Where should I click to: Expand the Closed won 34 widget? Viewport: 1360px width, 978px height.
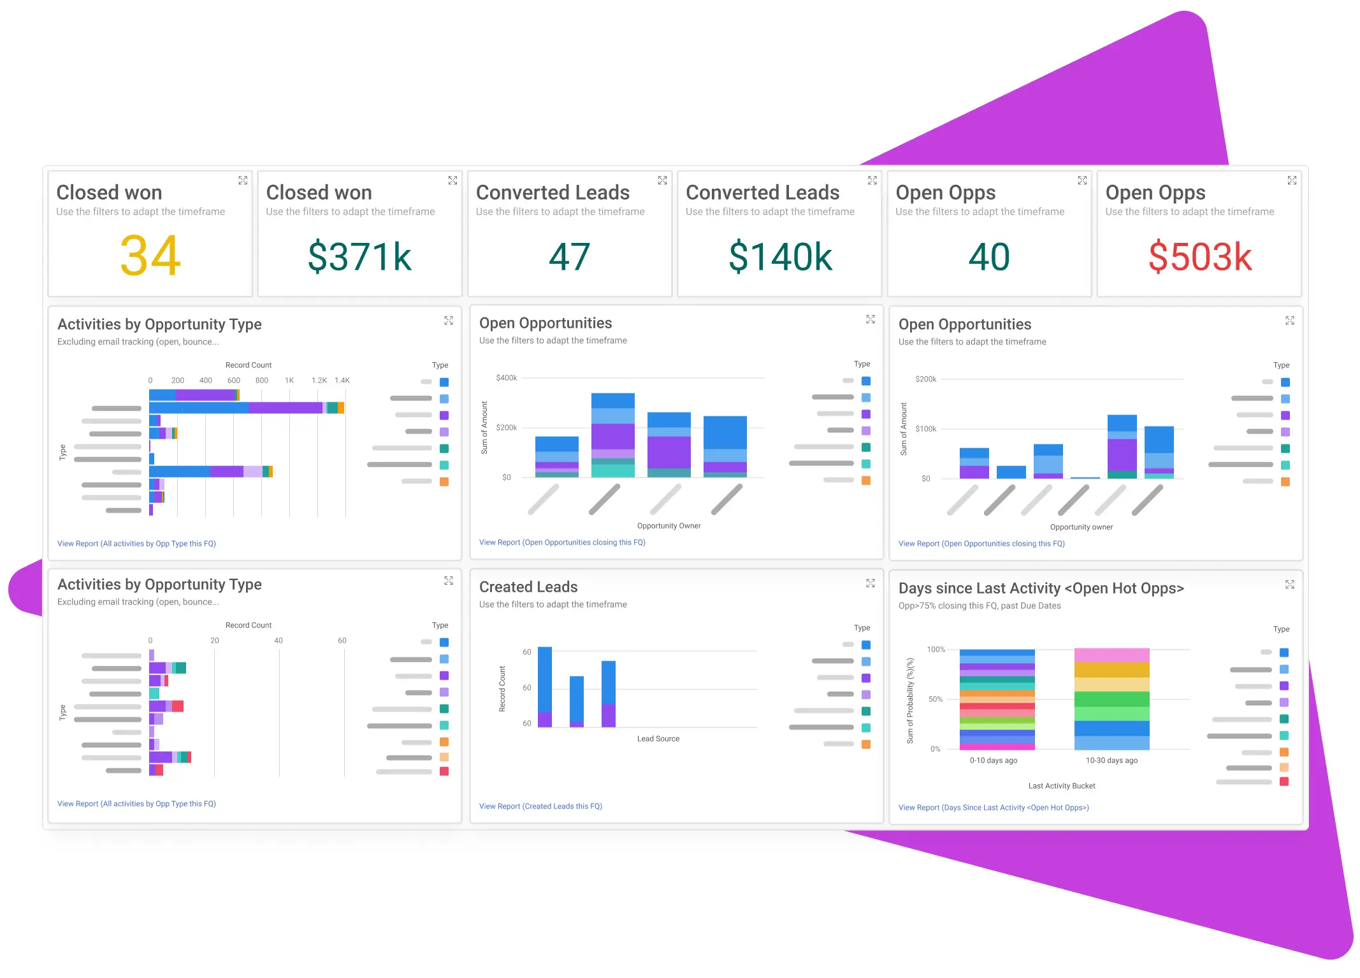[x=243, y=180]
